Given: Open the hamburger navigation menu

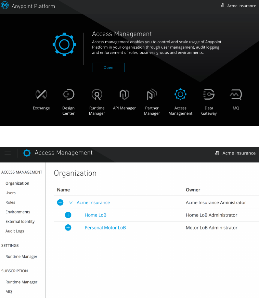Looking at the screenshot, I should [8, 153].
